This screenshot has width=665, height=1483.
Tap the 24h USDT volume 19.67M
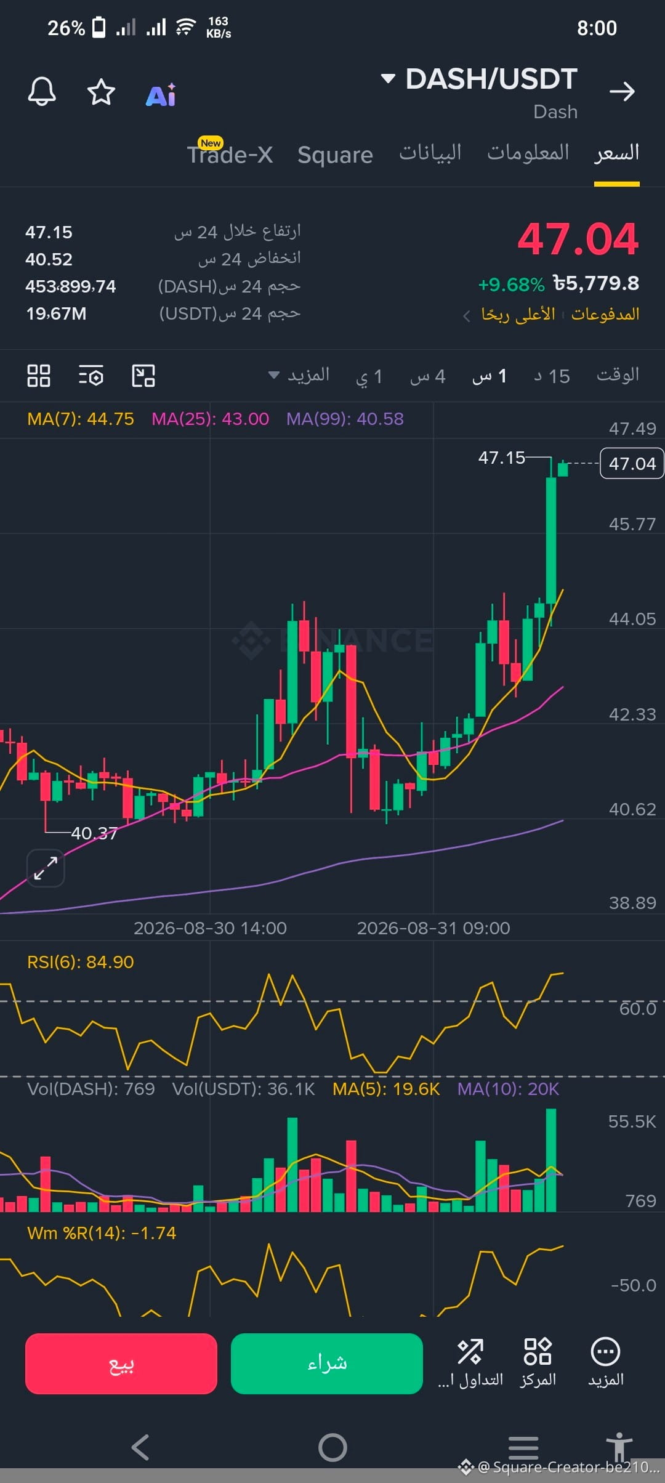click(56, 313)
